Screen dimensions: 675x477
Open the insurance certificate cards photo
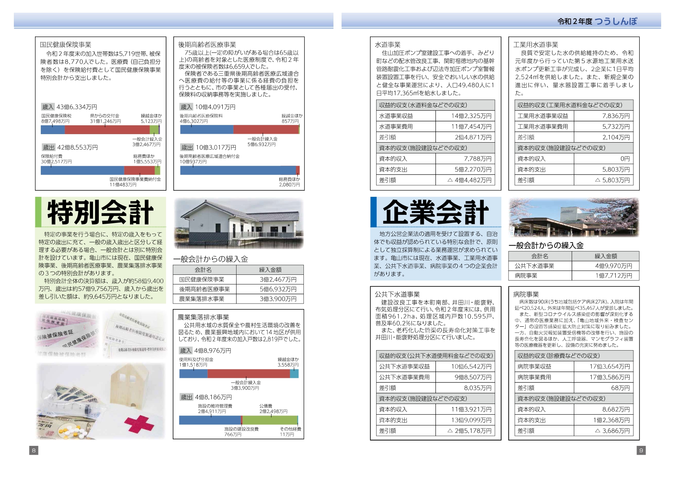(x=101, y=334)
